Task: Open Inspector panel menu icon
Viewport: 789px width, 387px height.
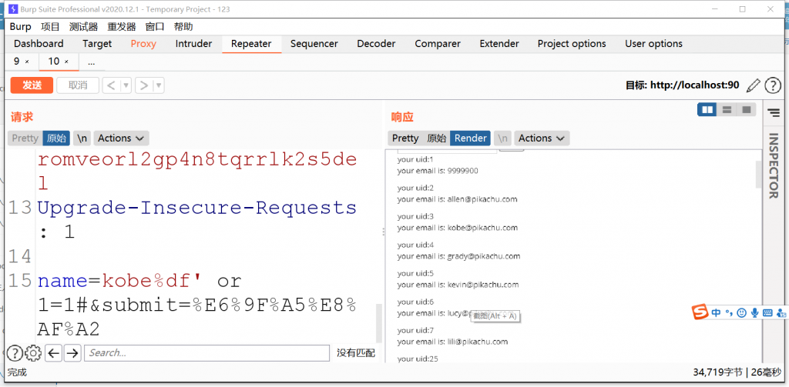Action: coord(773,112)
